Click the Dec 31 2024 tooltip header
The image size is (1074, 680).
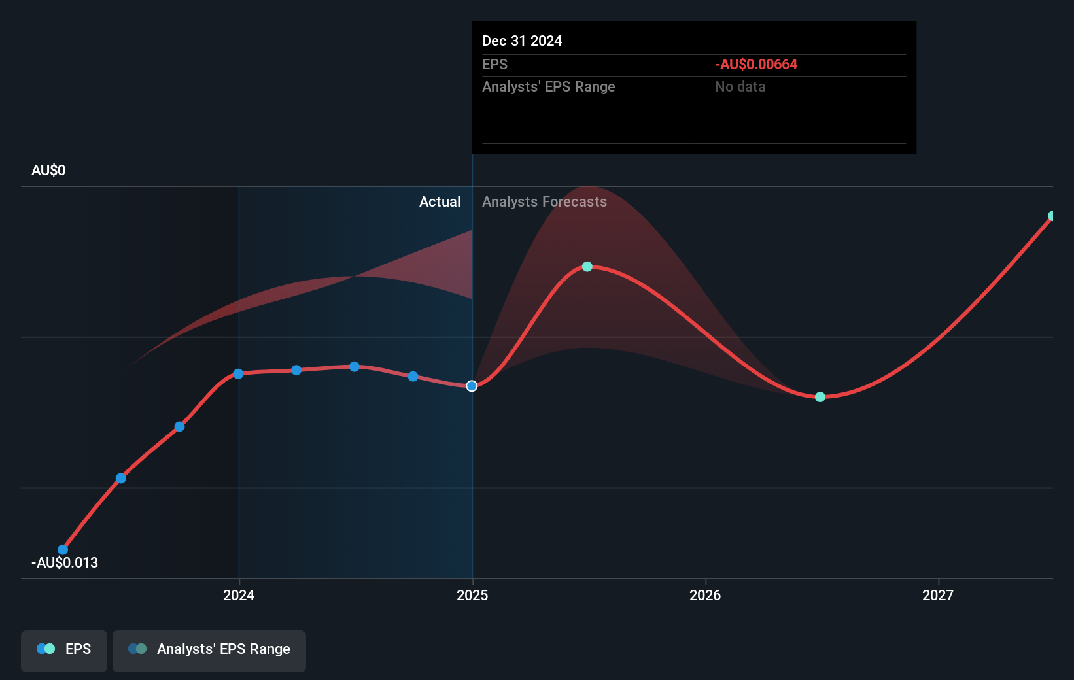(x=522, y=41)
